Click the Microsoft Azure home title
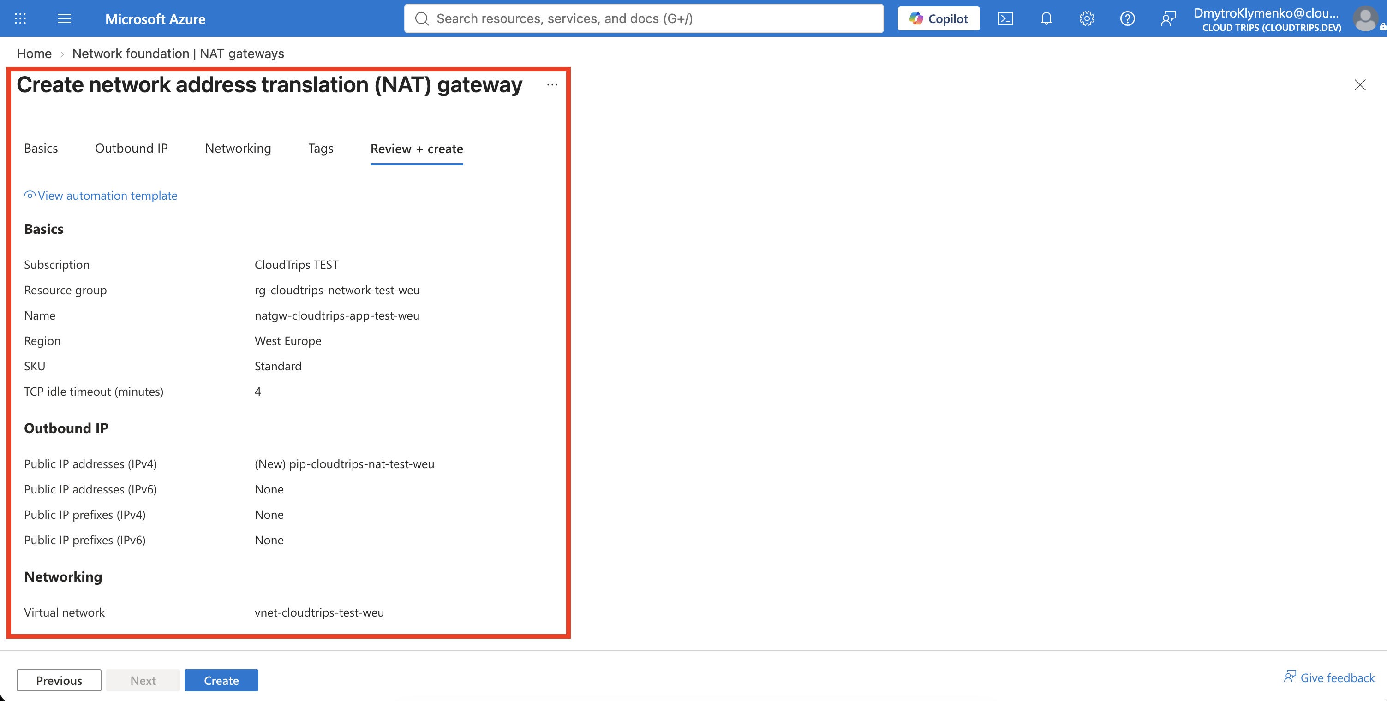Screen dimensions: 1387x701 click(x=155, y=19)
